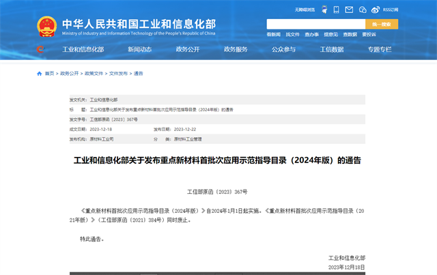This screenshot has height=275, width=437.
Task: Click the 发布日期 value 2023-12-22
Action: 185,129
